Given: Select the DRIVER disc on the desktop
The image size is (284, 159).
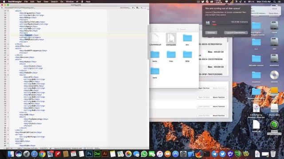Looking at the screenshot, I should point(274,76).
